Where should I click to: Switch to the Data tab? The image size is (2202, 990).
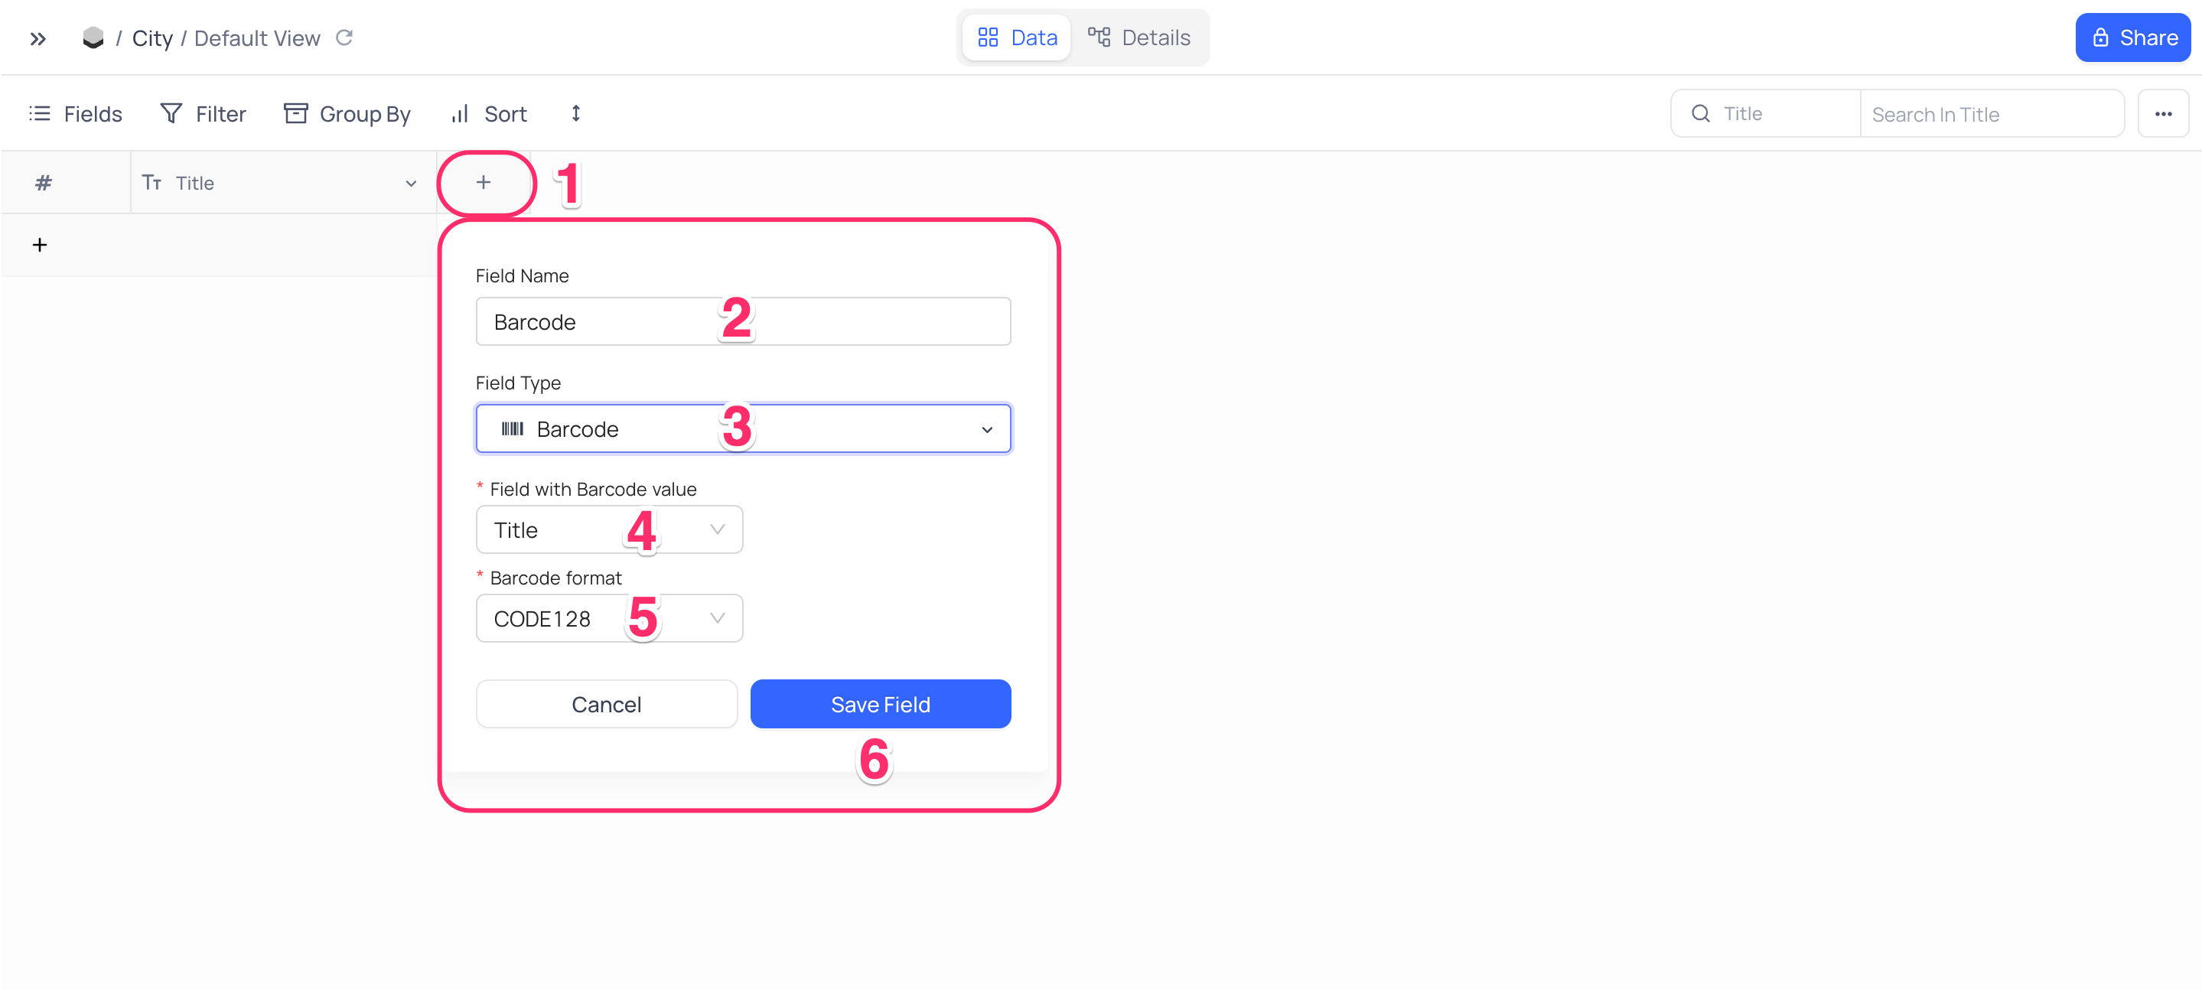coord(1018,37)
